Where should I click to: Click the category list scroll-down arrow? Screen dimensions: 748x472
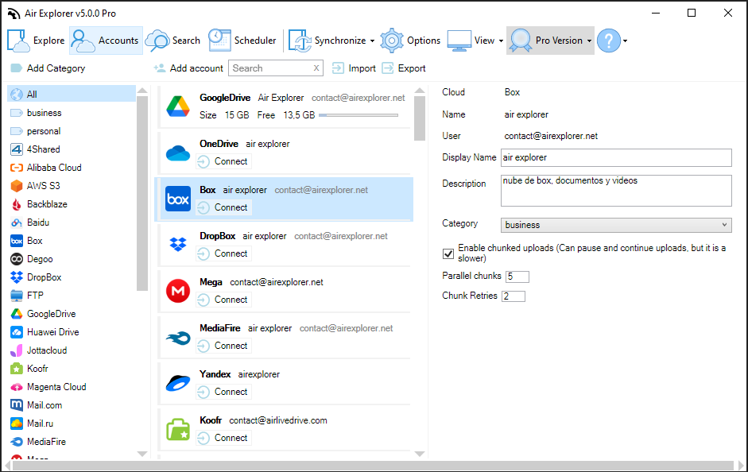[x=142, y=454]
